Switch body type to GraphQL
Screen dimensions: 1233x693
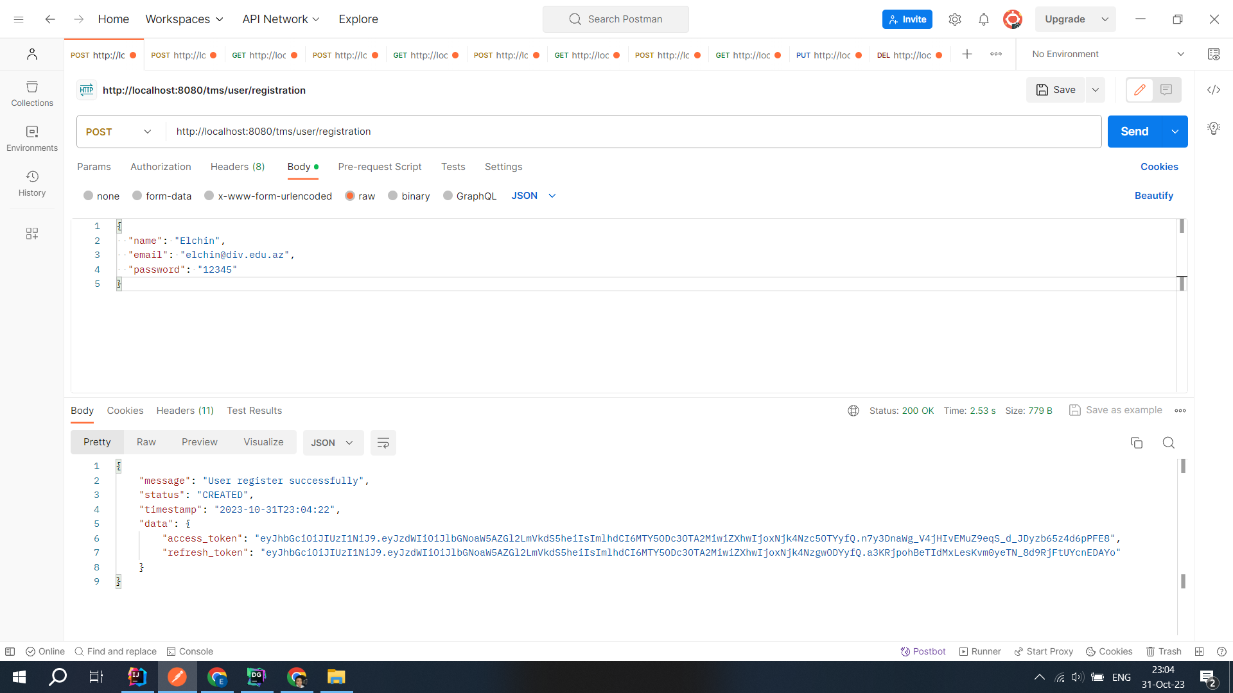[x=469, y=196]
